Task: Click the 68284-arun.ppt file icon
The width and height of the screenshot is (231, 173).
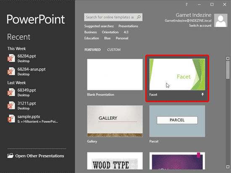Action: click(11, 72)
